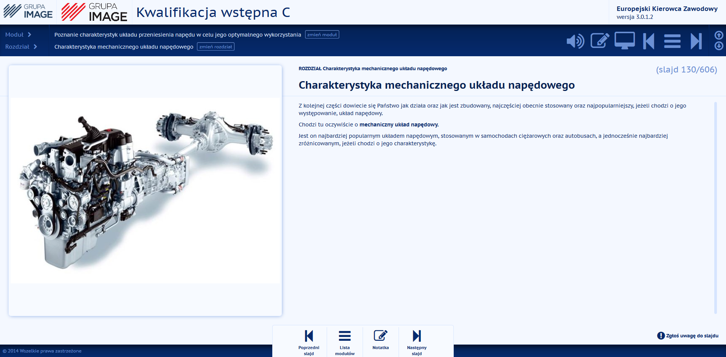Screen dimensions: 726x357
Task: Go to next slide via top toolbar arrow
Action: [x=696, y=41]
